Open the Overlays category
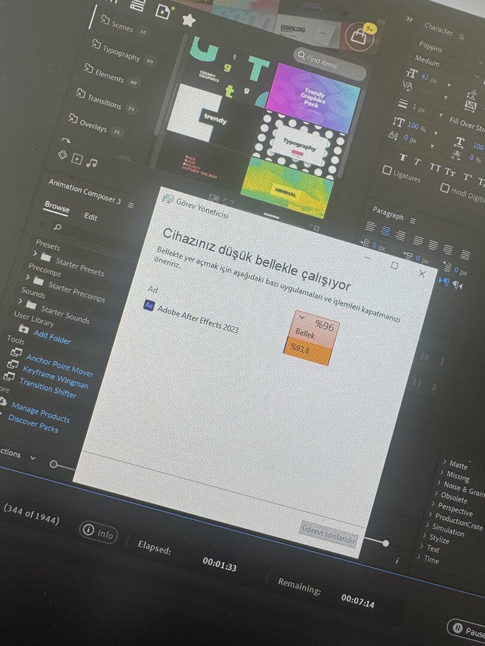The image size is (485, 646). coord(95,124)
